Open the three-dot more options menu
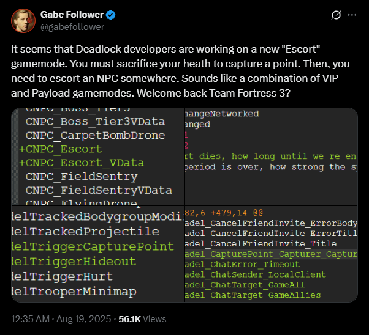This screenshot has width=369, height=335. coord(352,15)
